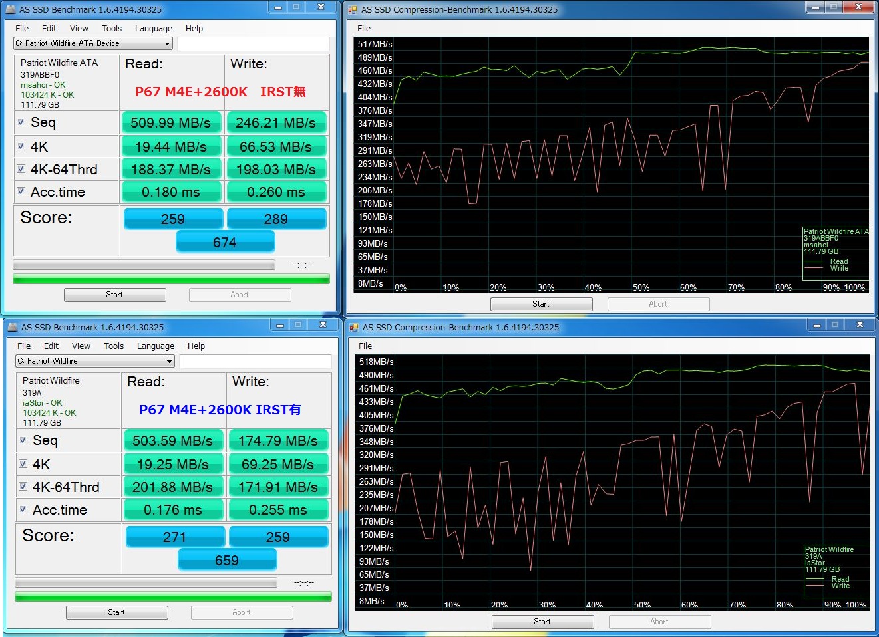Click the access time value '0.176 ms'
Screen dimensions: 879x637
173,509
